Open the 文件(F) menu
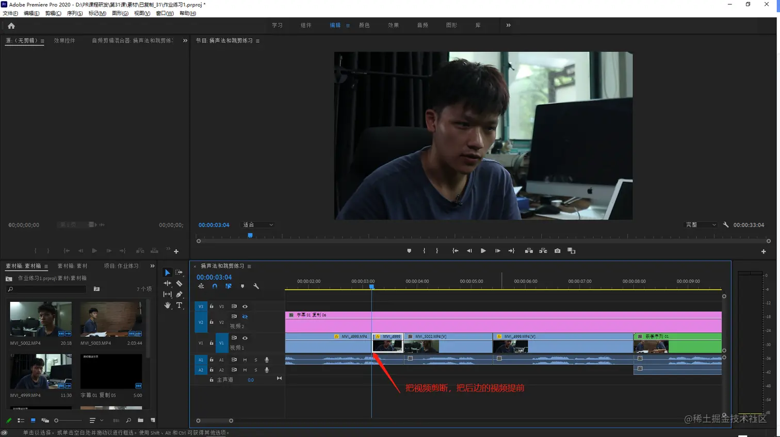The height and width of the screenshot is (437, 780). (x=10, y=13)
